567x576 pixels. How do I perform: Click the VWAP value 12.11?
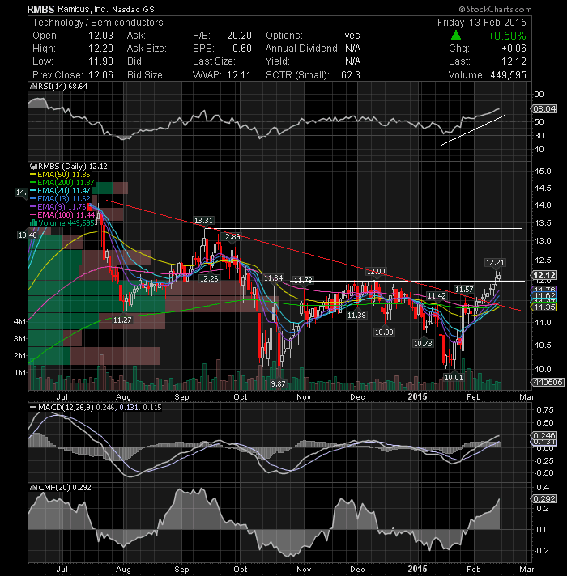[x=239, y=75]
